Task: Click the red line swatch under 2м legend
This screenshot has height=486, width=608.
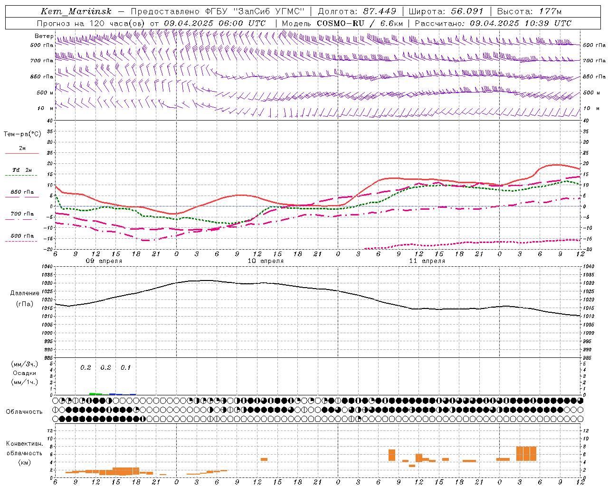Action: 22,154
